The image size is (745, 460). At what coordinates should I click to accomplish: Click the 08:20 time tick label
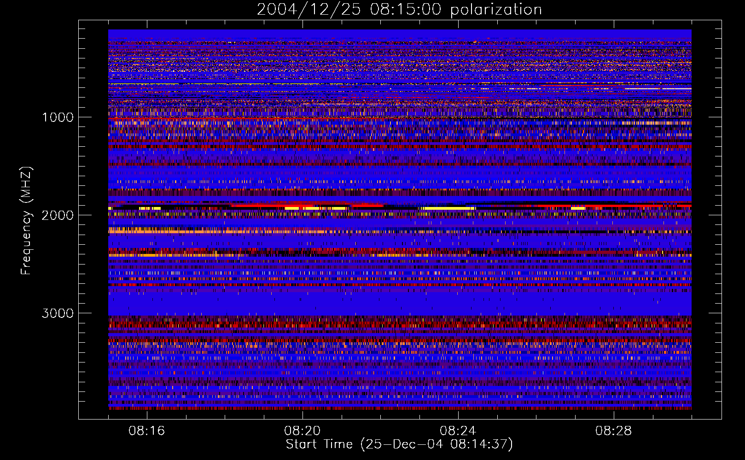tap(303, 431)
